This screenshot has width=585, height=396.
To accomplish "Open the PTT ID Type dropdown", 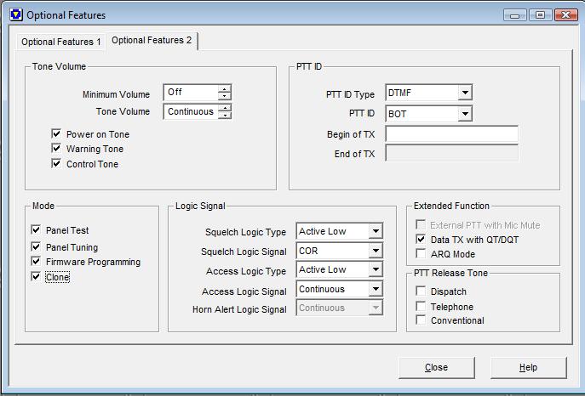I will [465, 93].
